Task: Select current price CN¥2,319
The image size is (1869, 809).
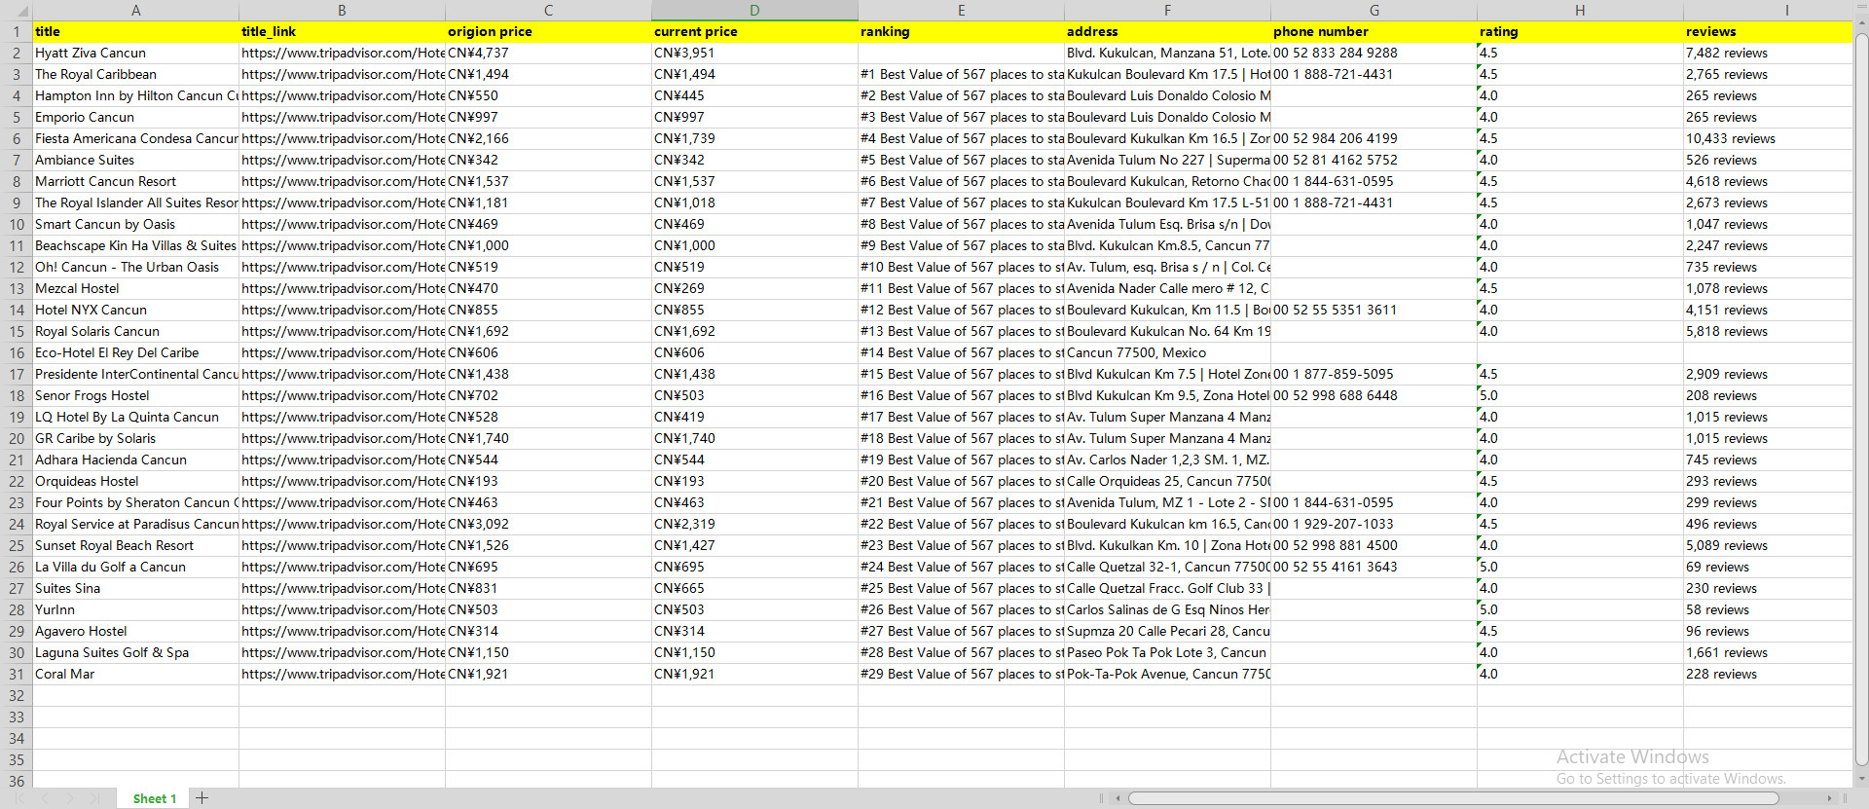Action: 755,525
